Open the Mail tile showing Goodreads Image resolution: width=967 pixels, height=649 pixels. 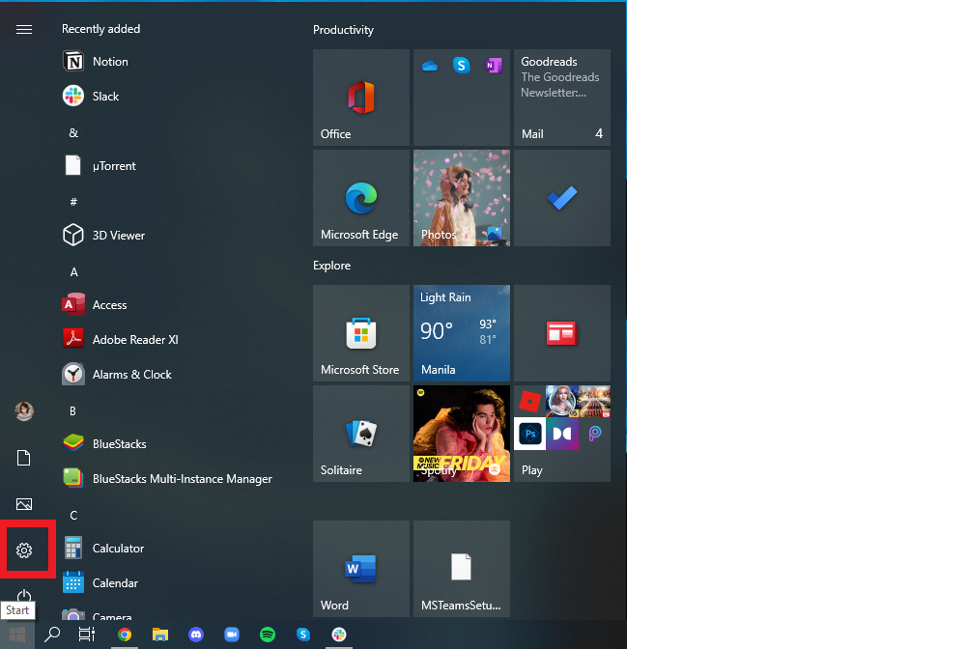click(562, 98)
